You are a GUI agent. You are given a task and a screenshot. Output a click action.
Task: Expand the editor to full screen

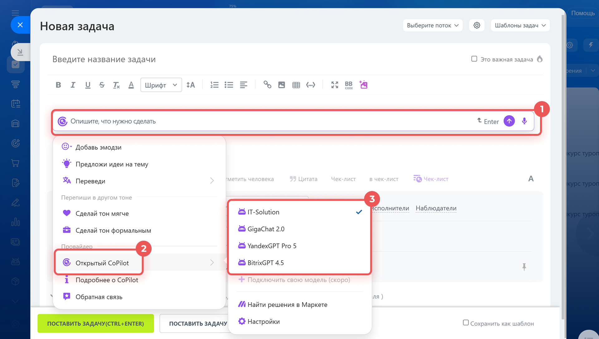[x=335, y=85]
